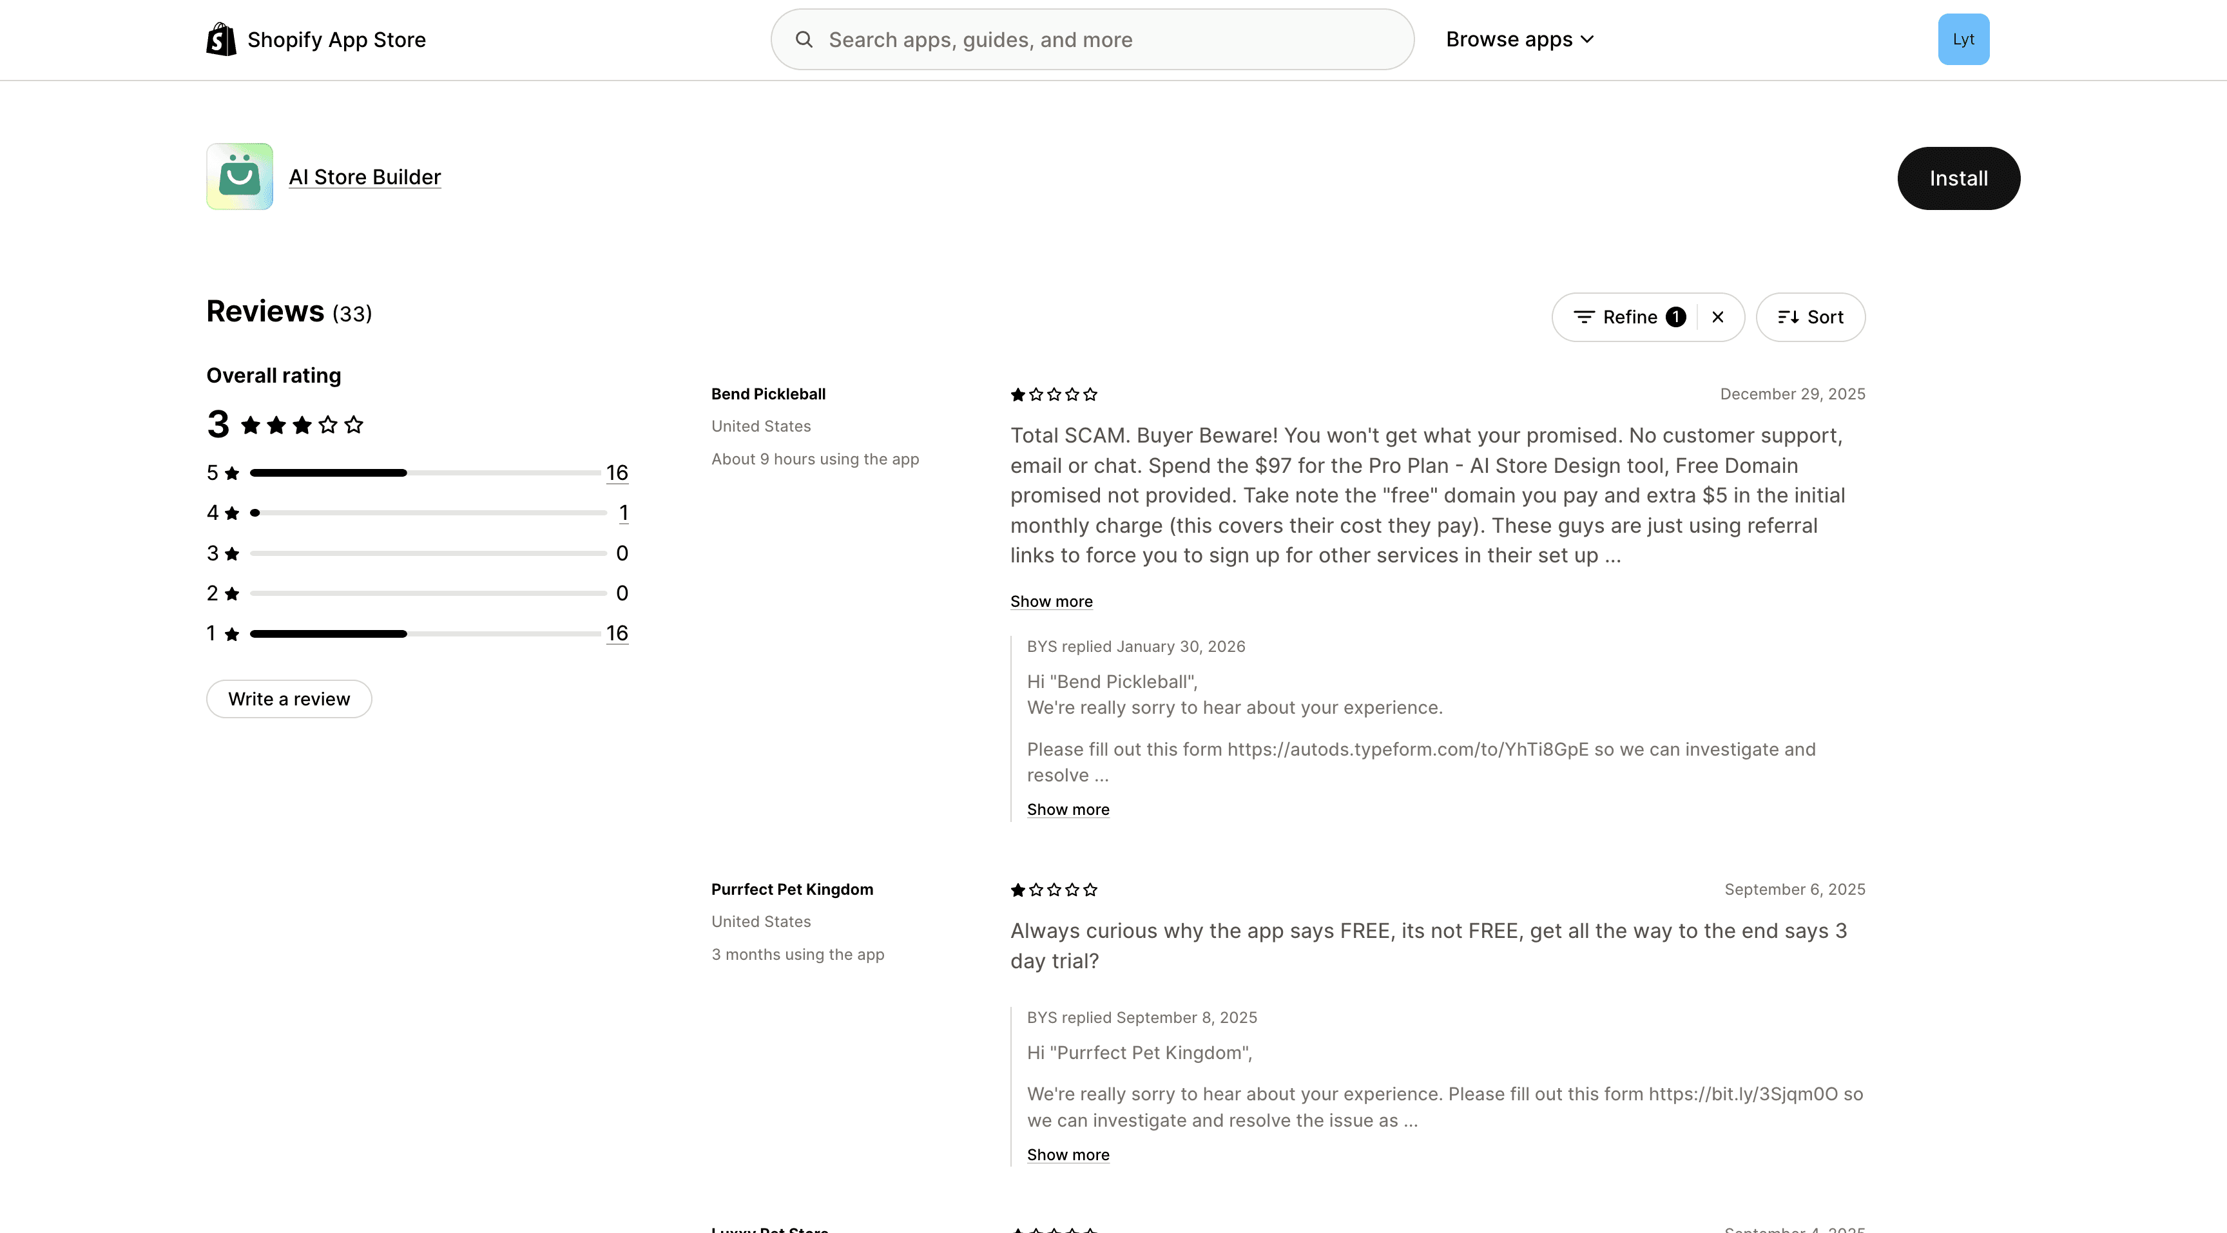The image size is (2227, 1233).
Task: Open the Sort options
Action: tap(1810, 317)
